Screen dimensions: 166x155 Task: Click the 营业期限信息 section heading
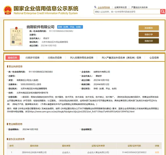click(15, 124)
